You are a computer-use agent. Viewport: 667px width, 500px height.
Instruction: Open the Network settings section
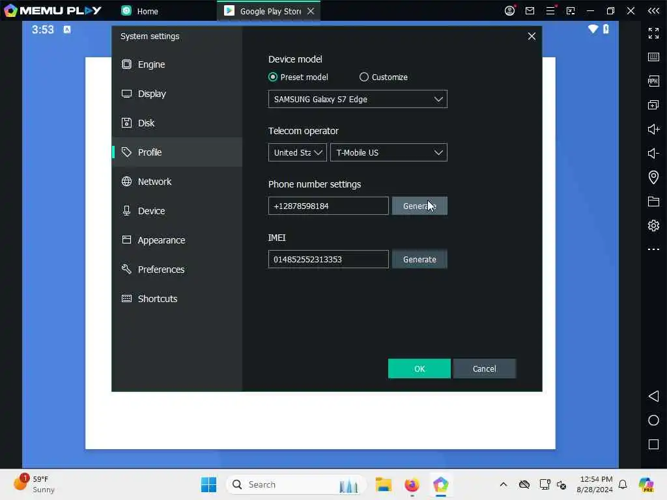tap(177, 182)
